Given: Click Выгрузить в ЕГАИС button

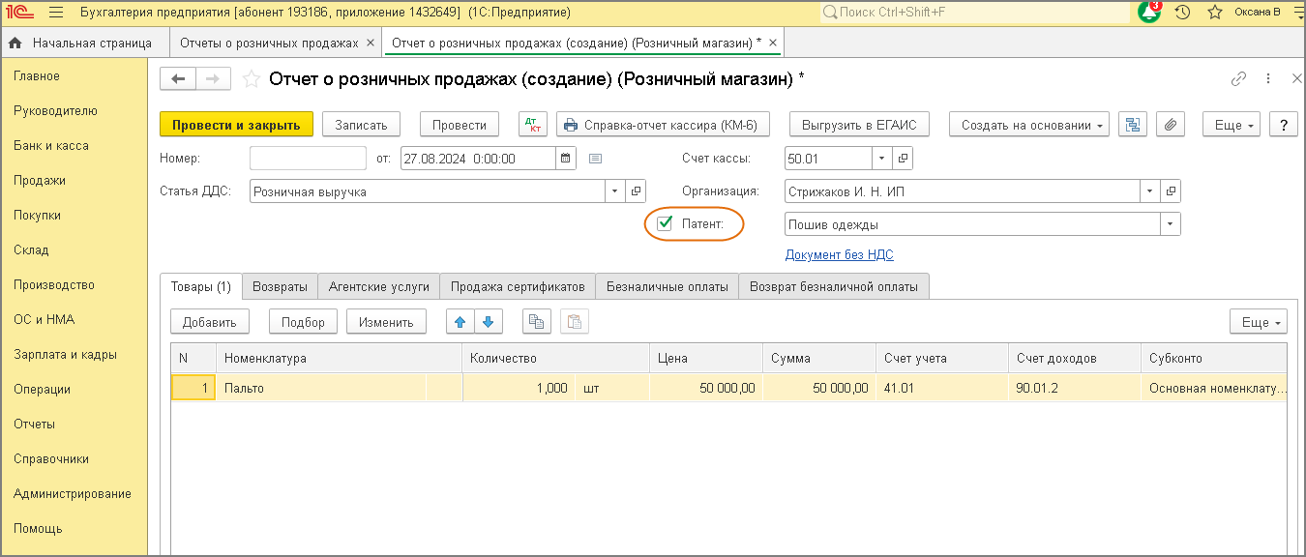Looking at the screenshot, I should pos(859,125).
